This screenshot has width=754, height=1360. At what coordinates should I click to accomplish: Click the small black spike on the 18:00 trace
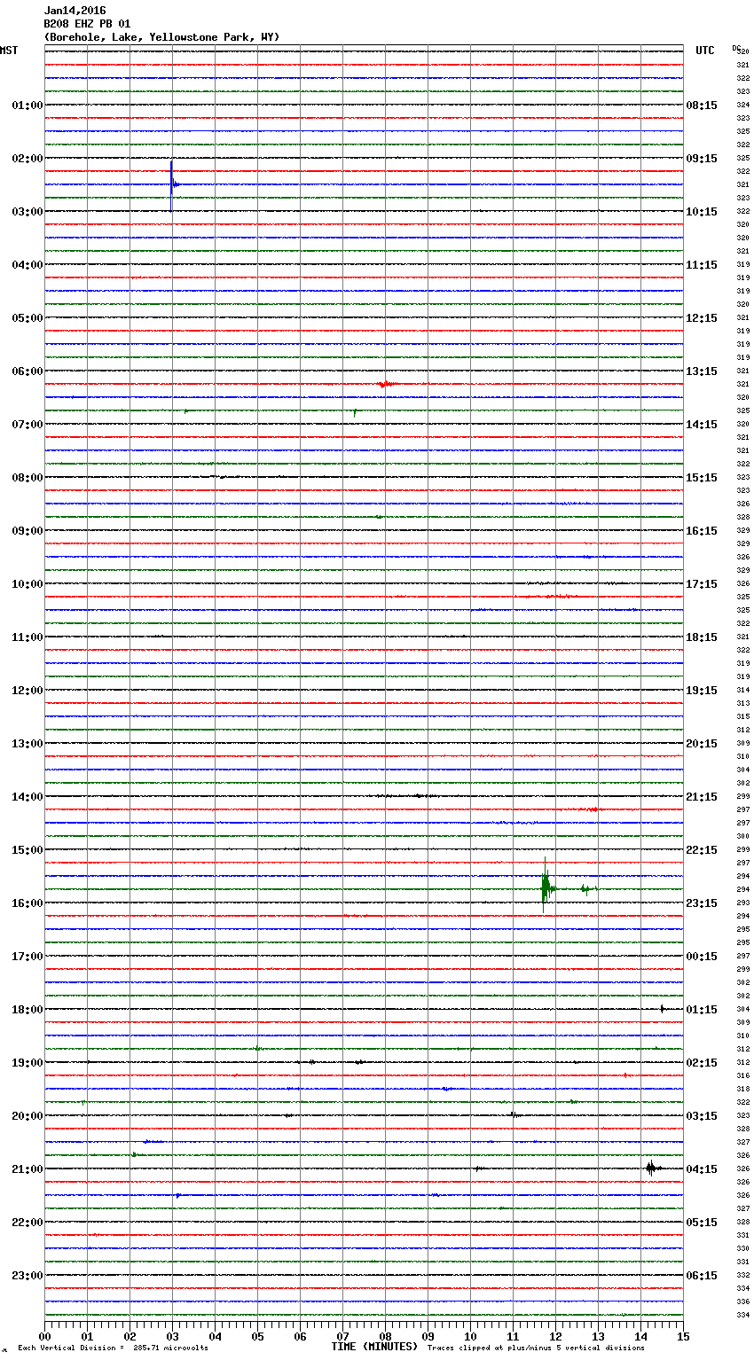point(662,1008)
